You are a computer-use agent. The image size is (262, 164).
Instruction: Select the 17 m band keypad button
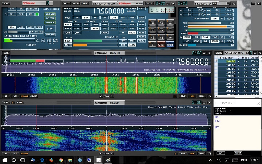coord(170,30)
